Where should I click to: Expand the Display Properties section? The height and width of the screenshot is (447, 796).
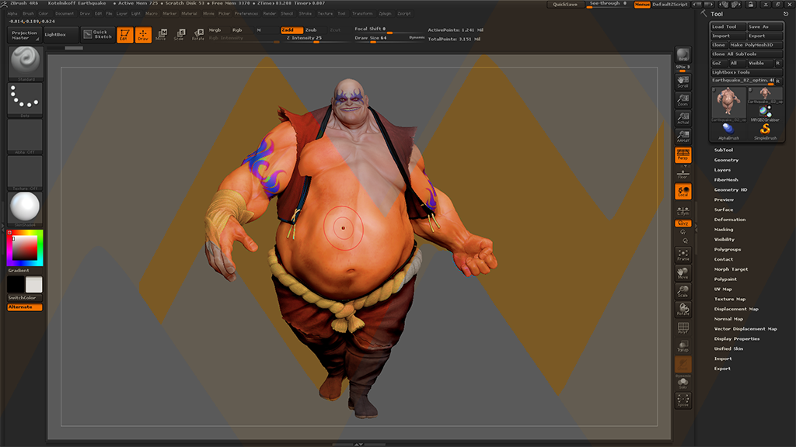coord(737,338)
